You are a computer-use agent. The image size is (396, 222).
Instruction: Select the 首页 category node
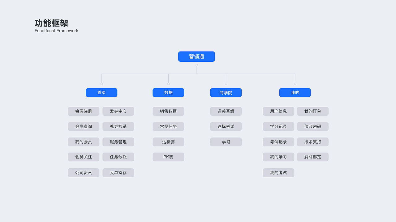point(101,92)
